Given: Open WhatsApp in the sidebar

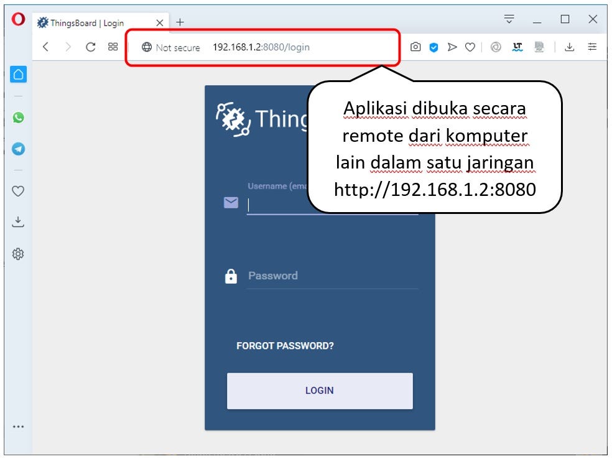Looking at the screenshot, I should tap(18, 117).
